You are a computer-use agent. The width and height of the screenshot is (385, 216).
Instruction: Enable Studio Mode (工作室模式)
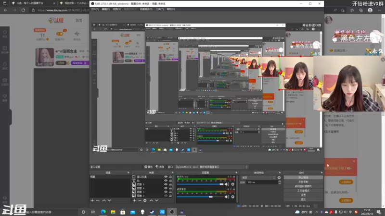point(303,191)
